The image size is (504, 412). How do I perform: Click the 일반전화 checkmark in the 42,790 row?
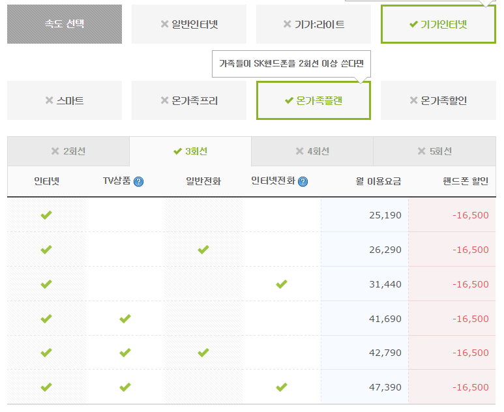click(203, 353)
